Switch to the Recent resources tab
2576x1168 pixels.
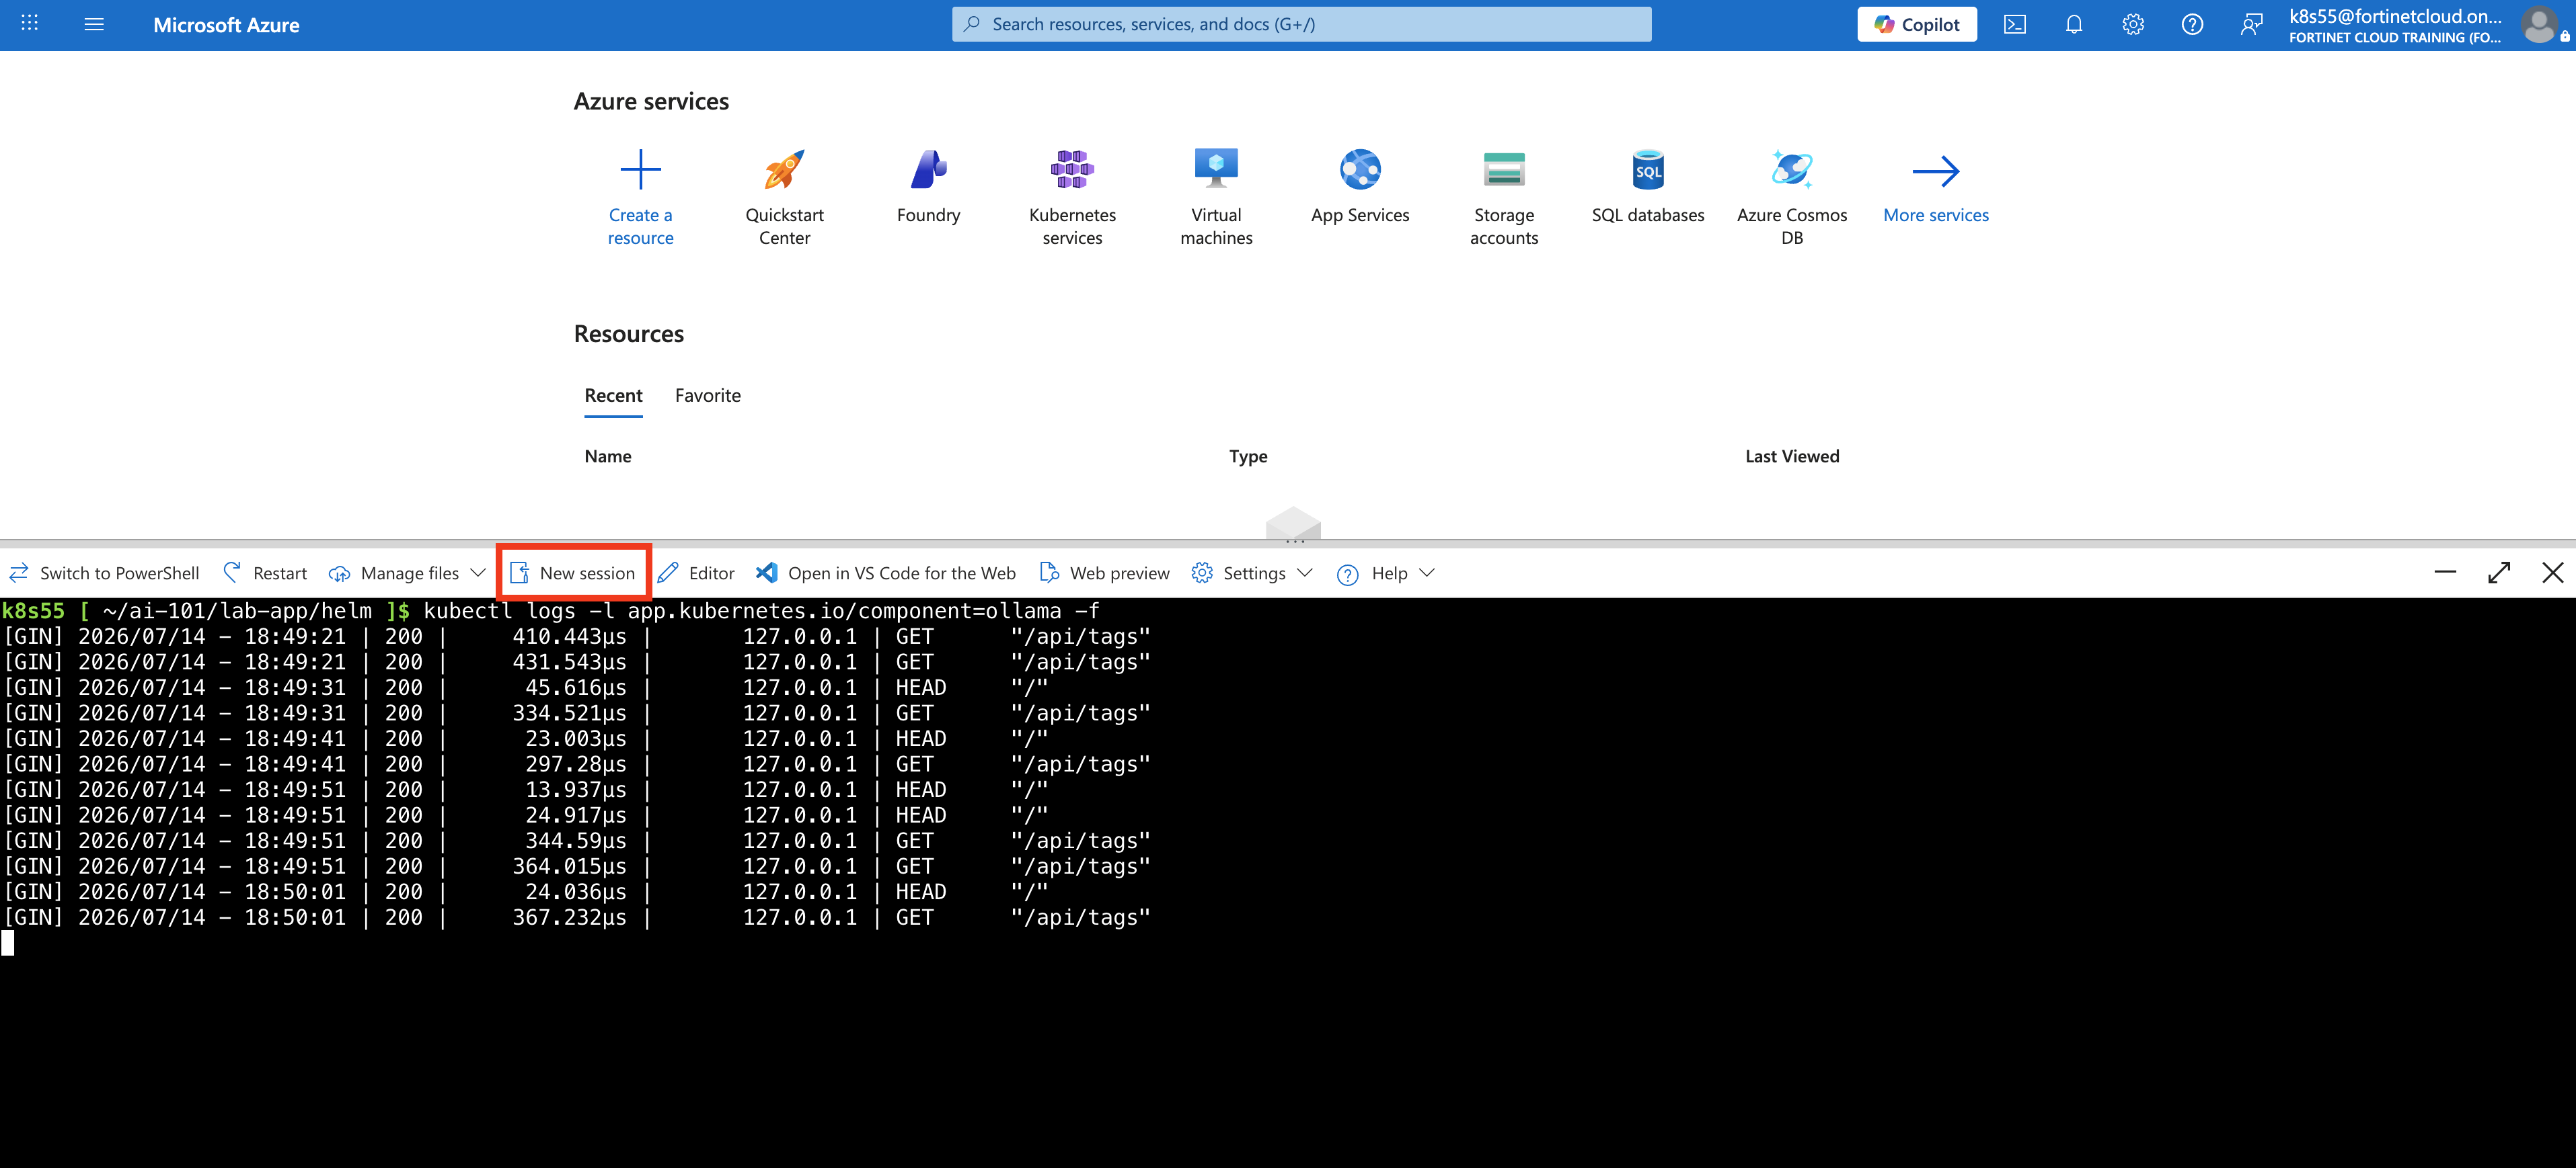614,396
